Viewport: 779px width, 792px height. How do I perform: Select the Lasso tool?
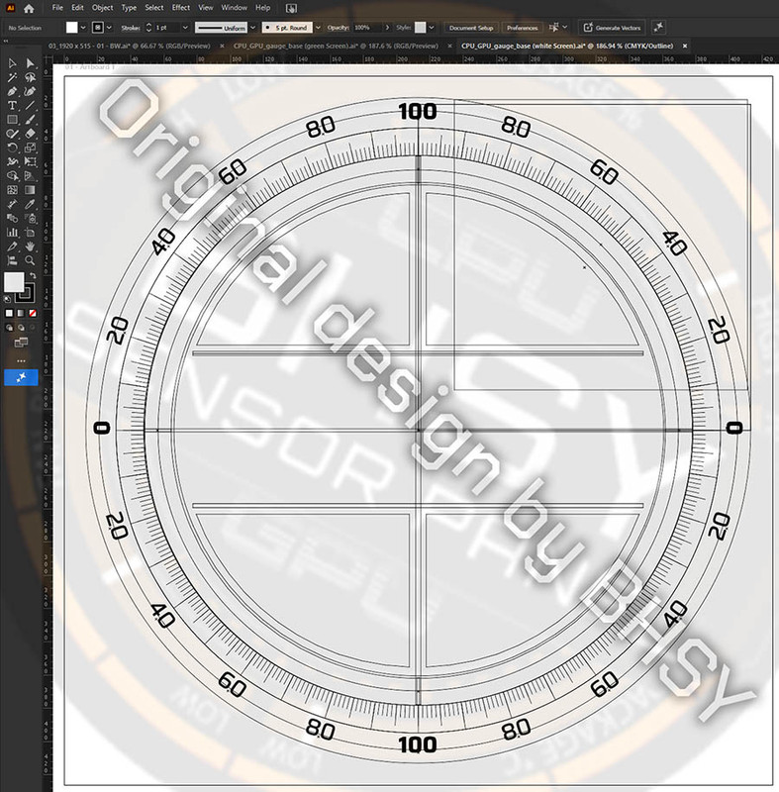pyautogui.click(x=31, y=77)
